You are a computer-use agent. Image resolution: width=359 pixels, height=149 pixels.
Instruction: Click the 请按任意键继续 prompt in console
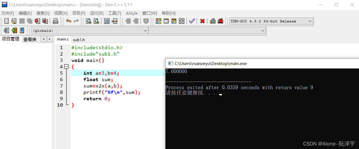pos(191,93)
